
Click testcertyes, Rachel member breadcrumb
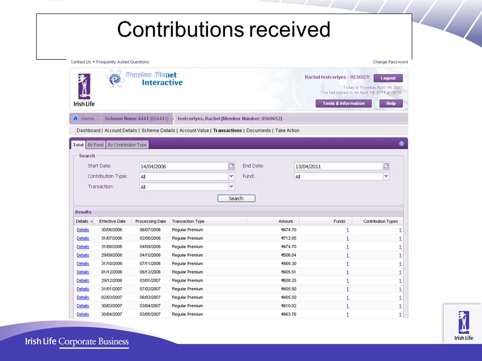pos(229,118)
